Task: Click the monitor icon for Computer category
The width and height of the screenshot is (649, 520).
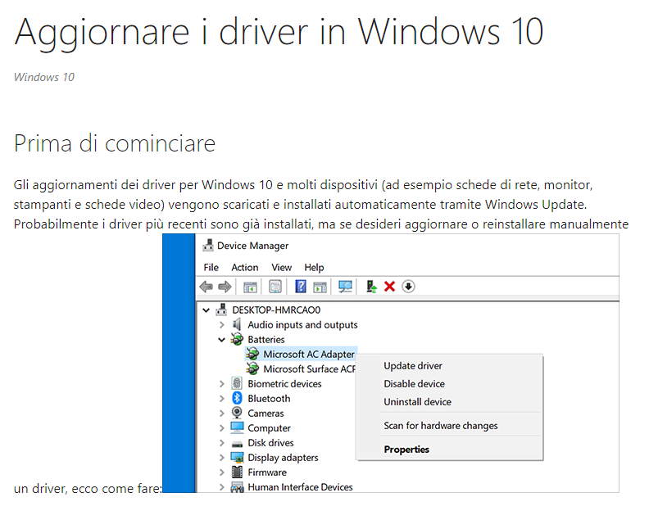Action: (x=237, y=427)
